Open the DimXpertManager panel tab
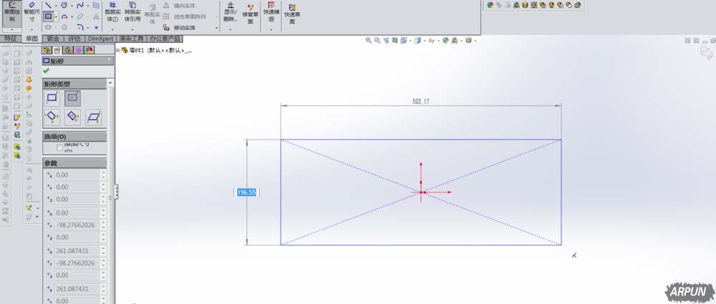The image size is (716, 304). [79, 50]
